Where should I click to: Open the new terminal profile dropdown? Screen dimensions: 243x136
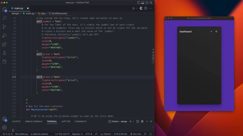pos(133,122)
